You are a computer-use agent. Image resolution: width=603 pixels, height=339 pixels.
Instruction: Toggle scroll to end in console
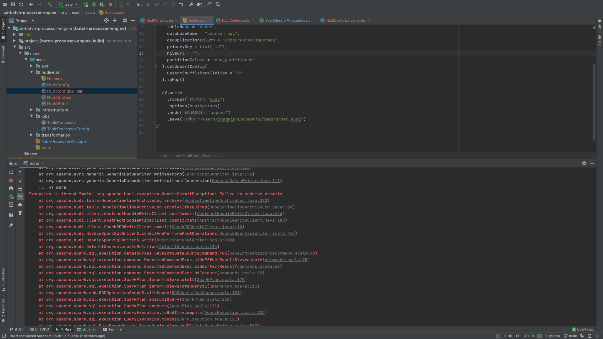click(20, 197)
